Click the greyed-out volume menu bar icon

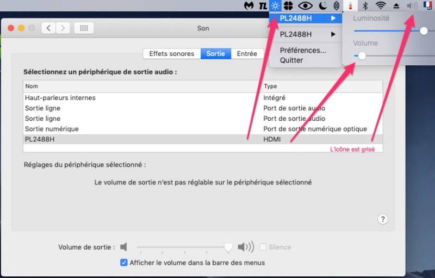point(412,5)
